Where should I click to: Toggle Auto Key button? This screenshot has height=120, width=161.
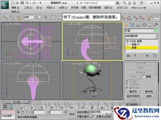[x=83, y=112]
